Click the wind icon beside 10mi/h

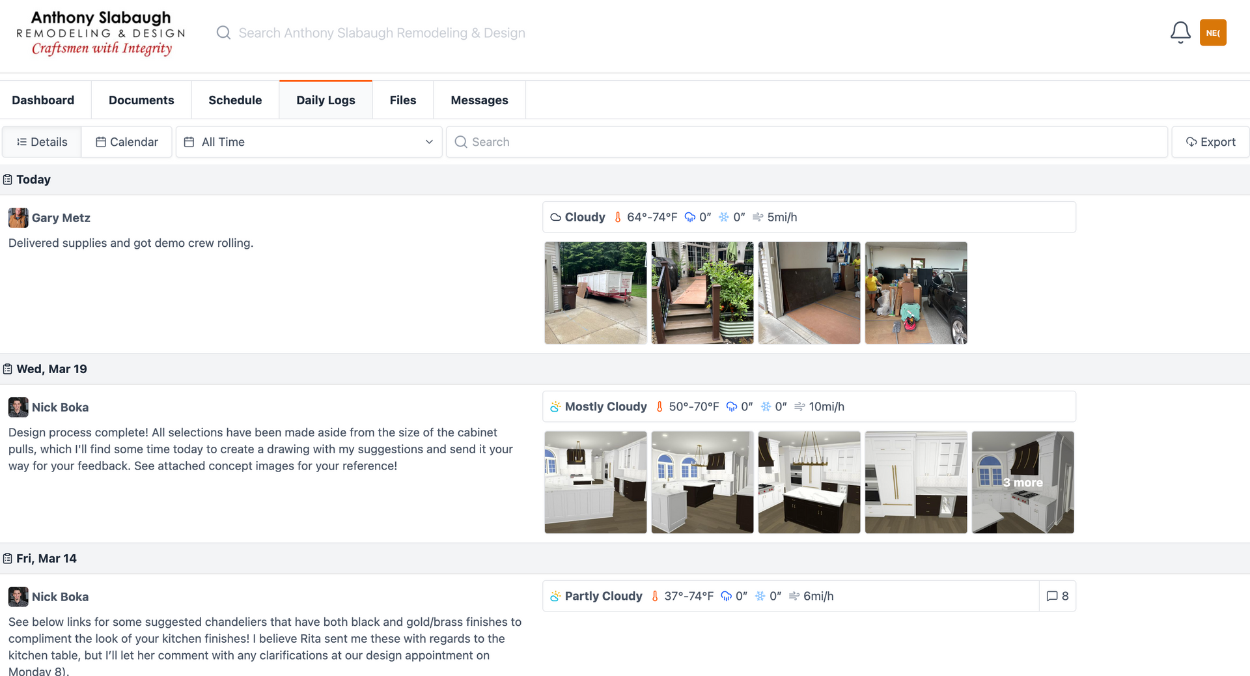click(x=799, y=407)
